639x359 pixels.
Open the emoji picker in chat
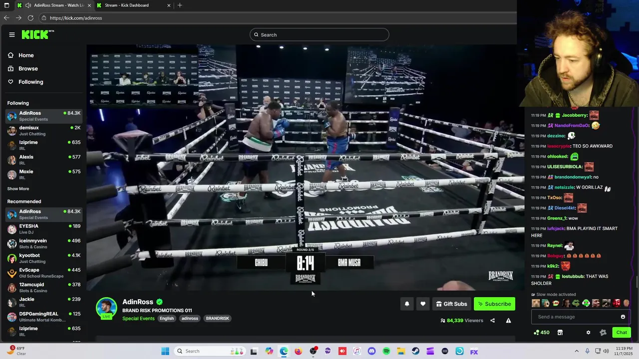click(x=623, y=317)
